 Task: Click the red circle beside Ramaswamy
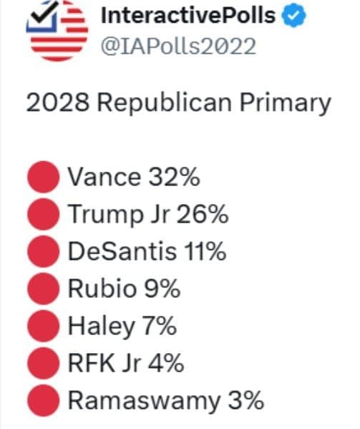[x=43, y=400]
